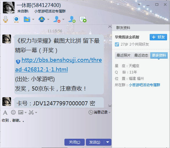Viewport: 170px width, 148px height.
Task: Open the emoji smiley picker
Action: click(13, 112)
